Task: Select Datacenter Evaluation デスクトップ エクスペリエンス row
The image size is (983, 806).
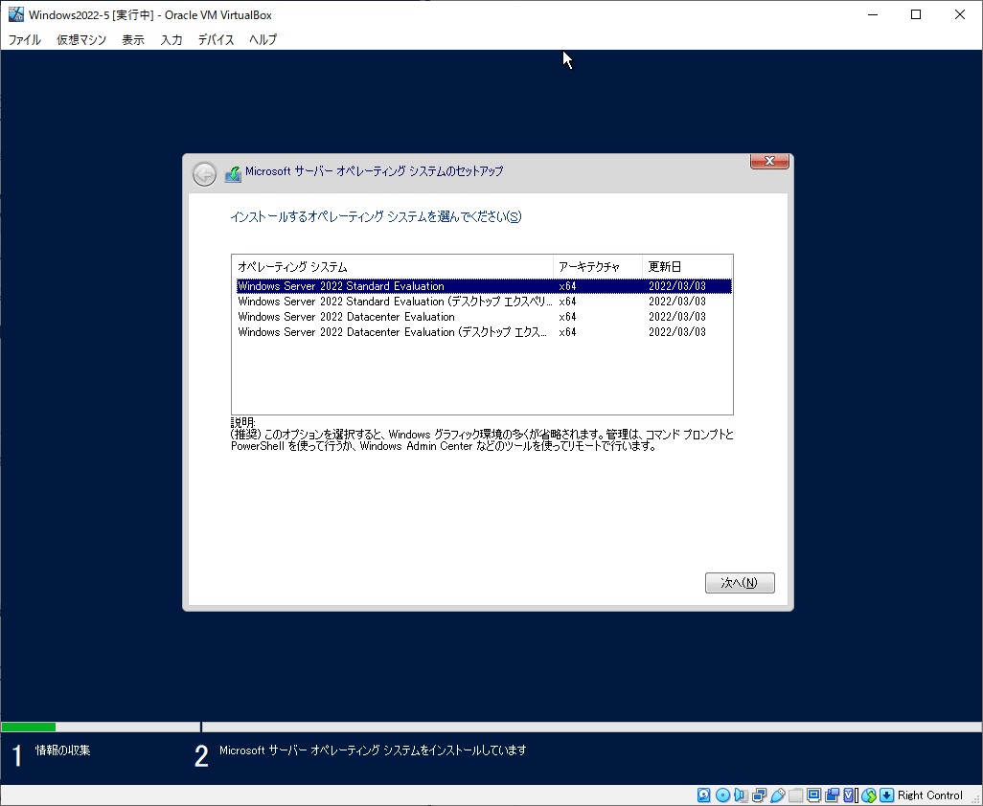Action: pyautogui.click(x=483, y=332)
